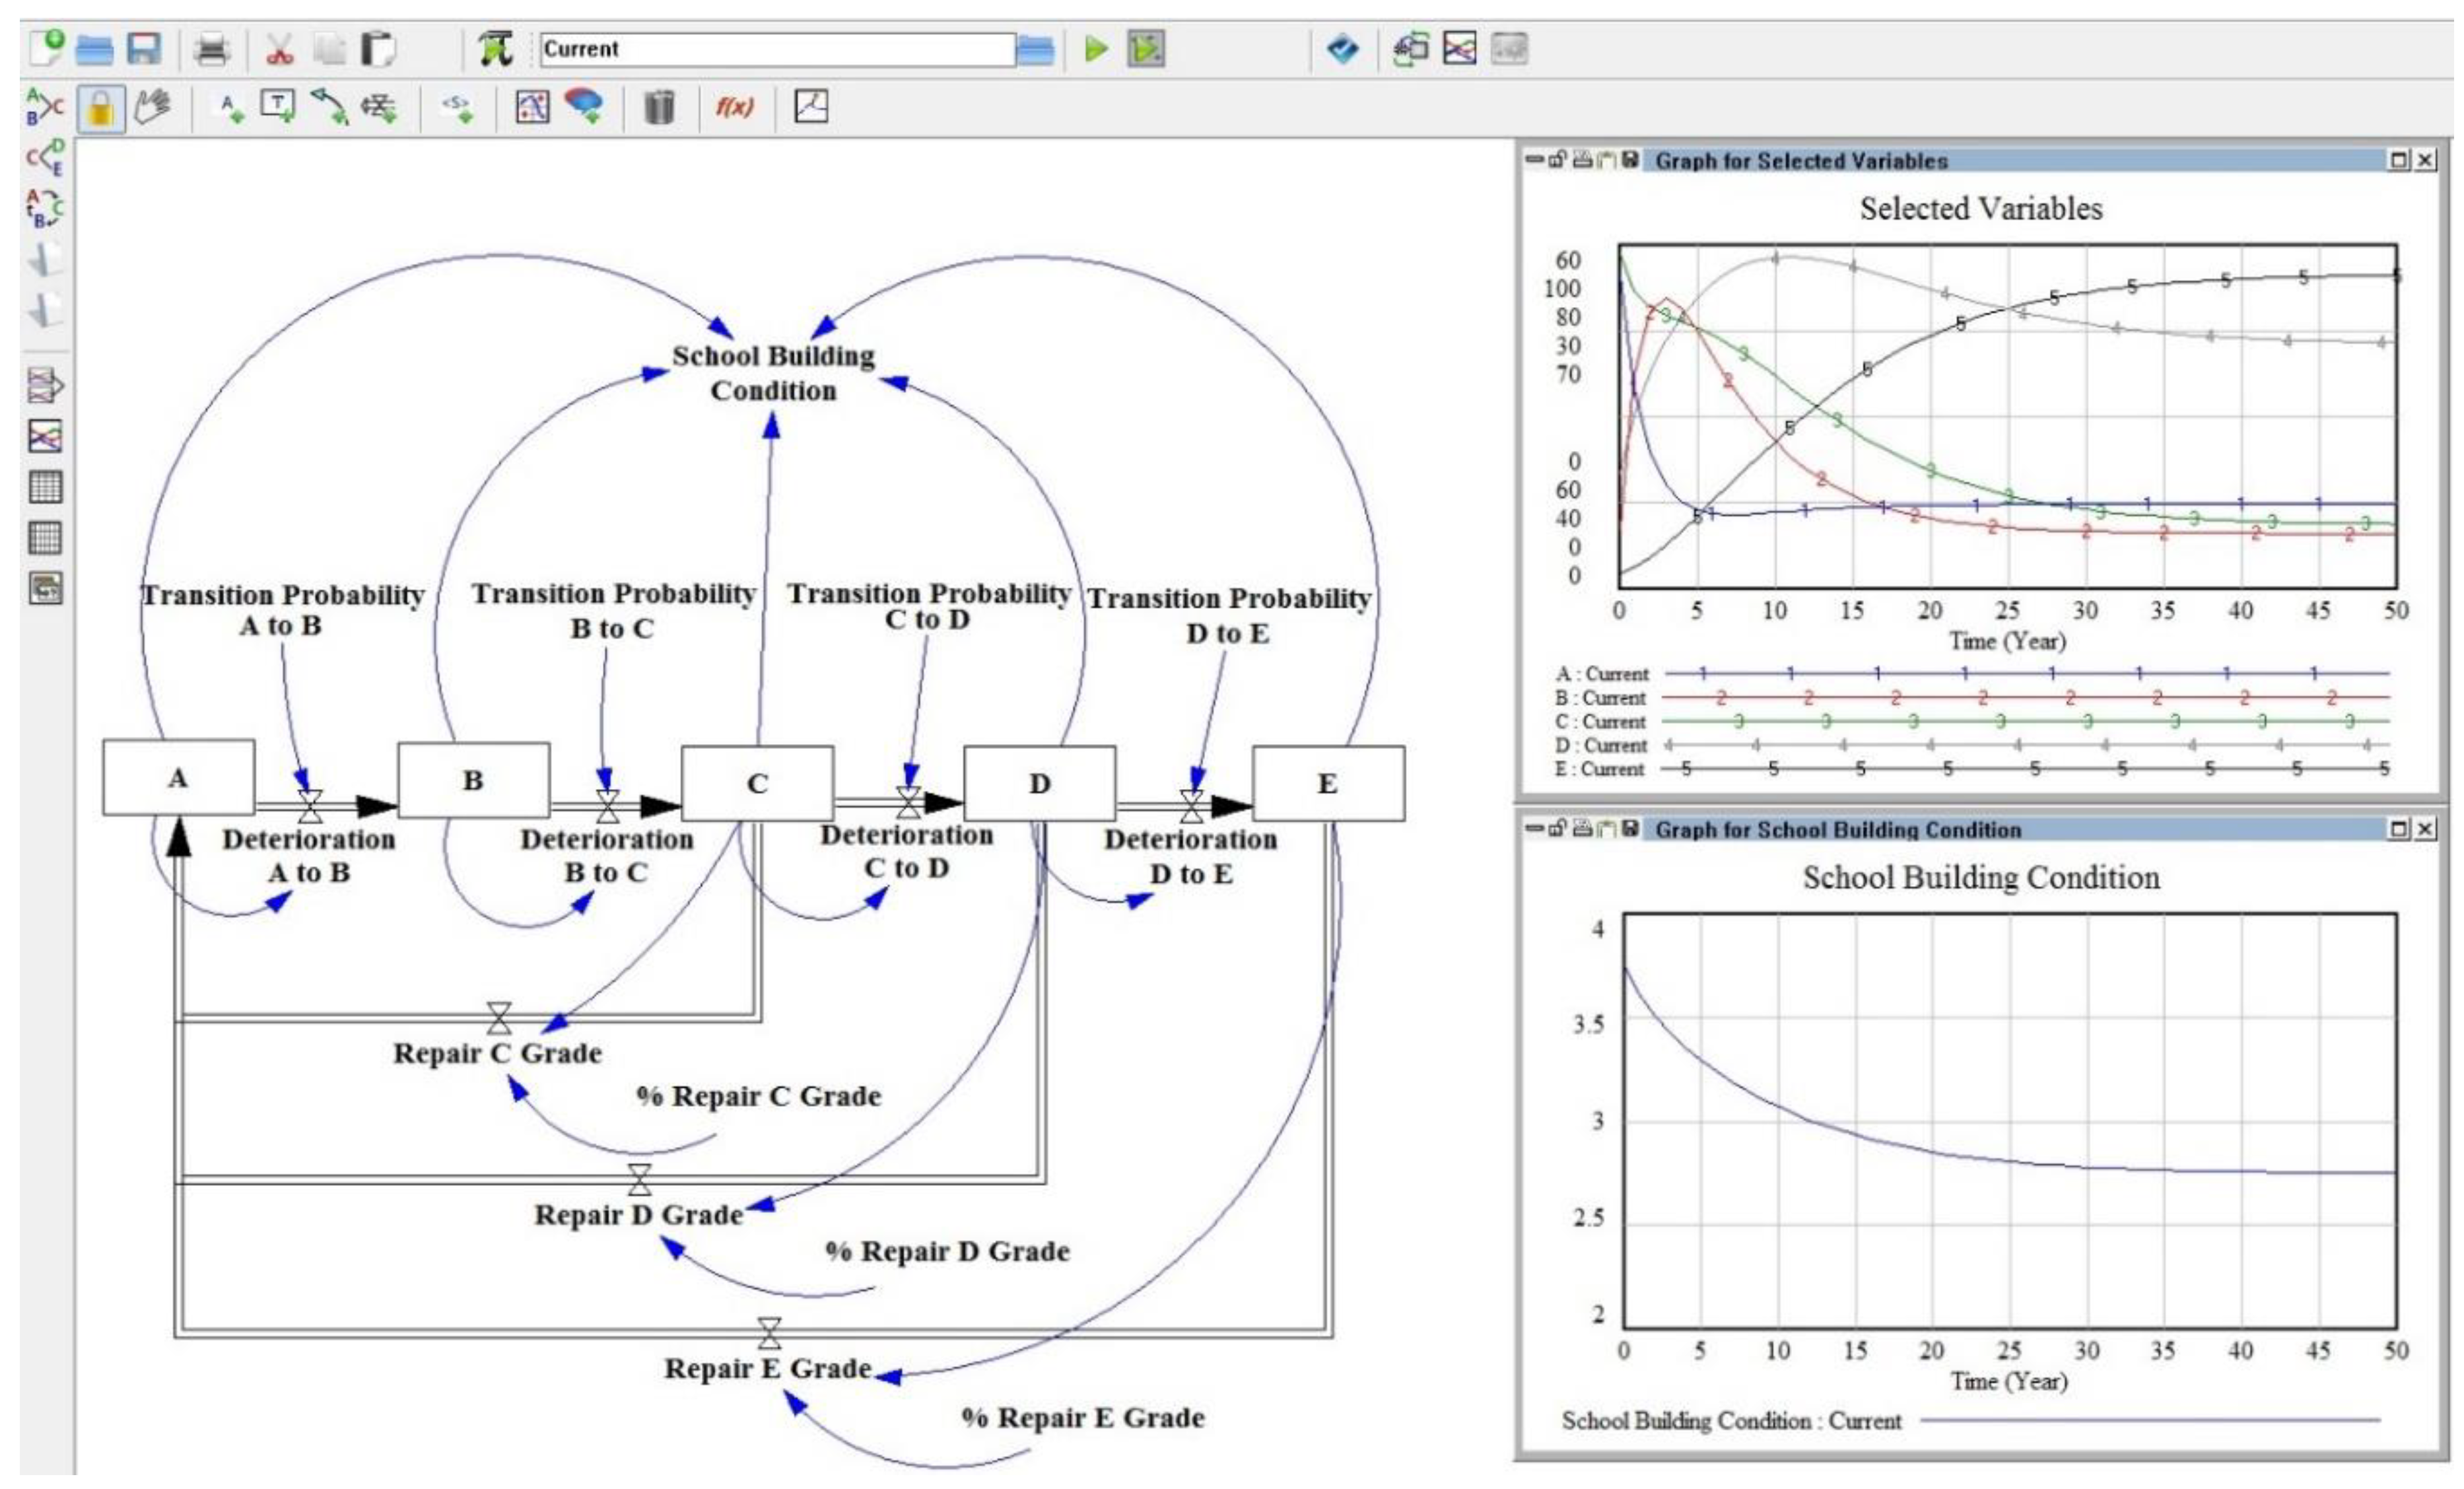Click the green Simulate run button

(x=1096, y=48)
